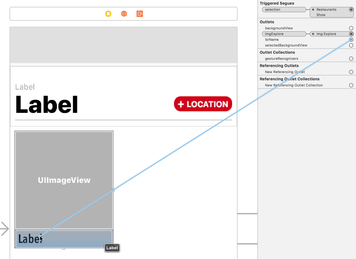Click the filled circle beside Restaurants segue
The width and height of the screenshot is (356, 259).
(x=351, y=10)
